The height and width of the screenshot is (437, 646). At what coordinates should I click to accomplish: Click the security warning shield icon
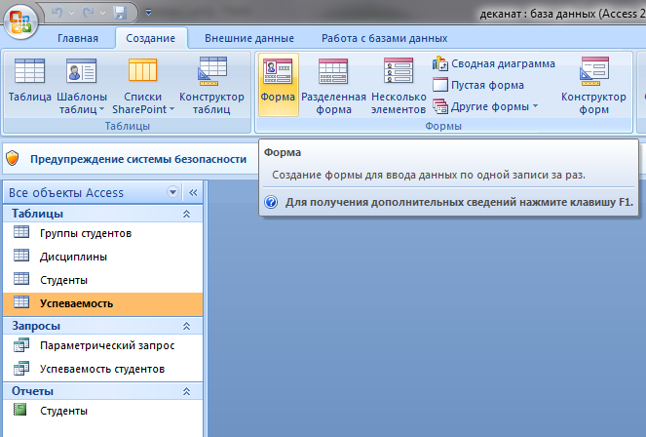pos(13,158)
